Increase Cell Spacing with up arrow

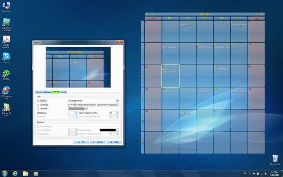click(76, 112)
